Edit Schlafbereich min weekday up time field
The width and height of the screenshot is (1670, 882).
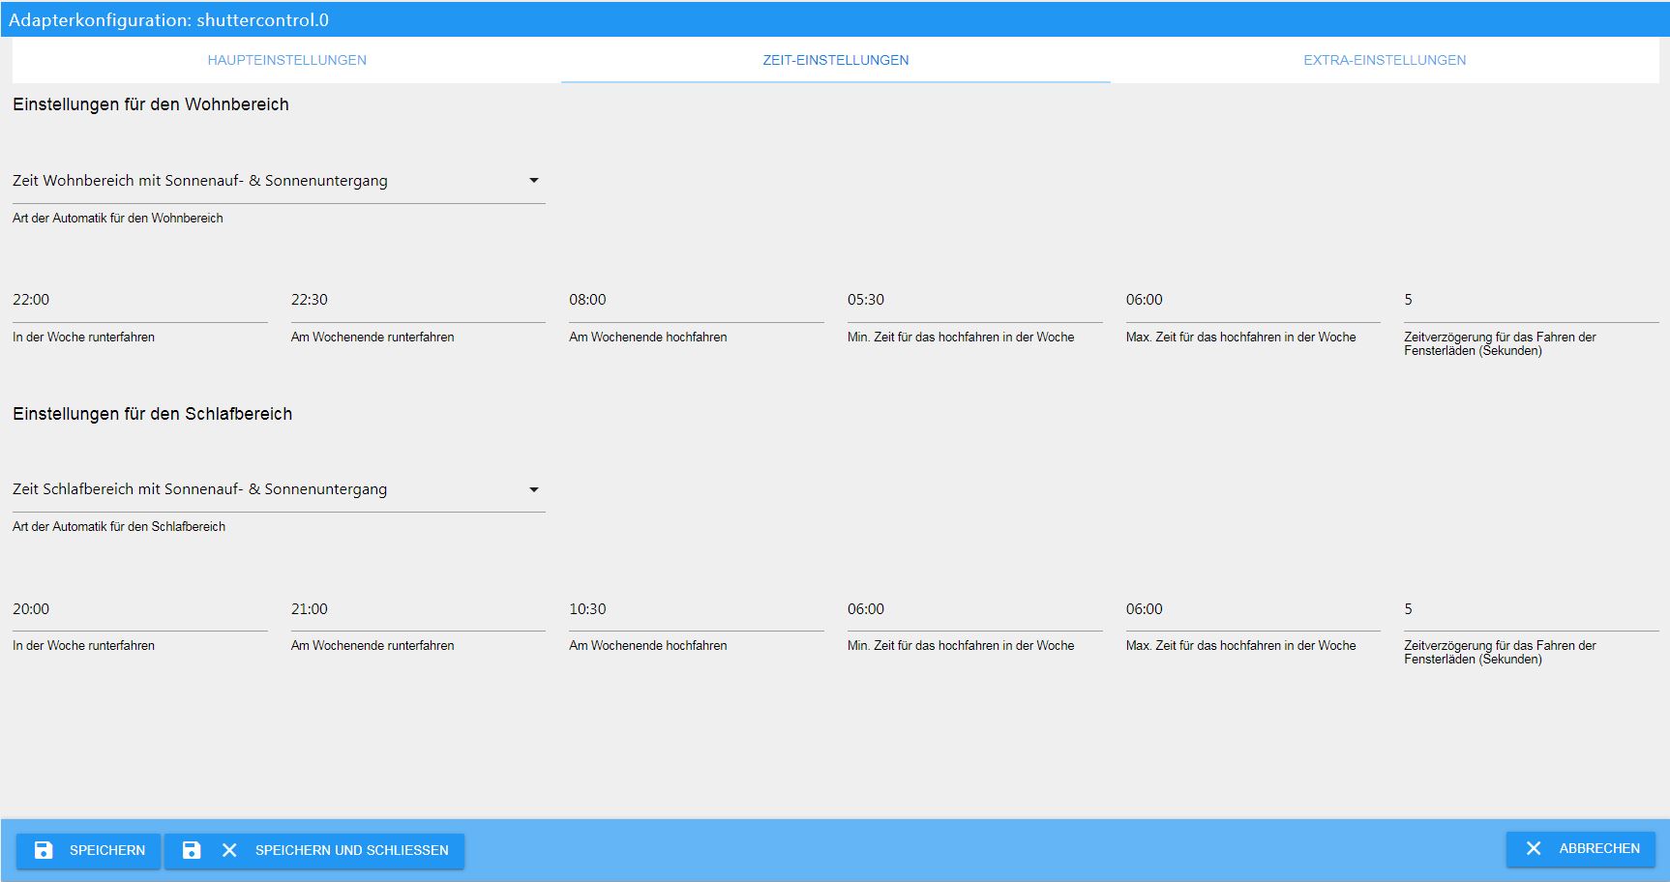pos(975,610)
